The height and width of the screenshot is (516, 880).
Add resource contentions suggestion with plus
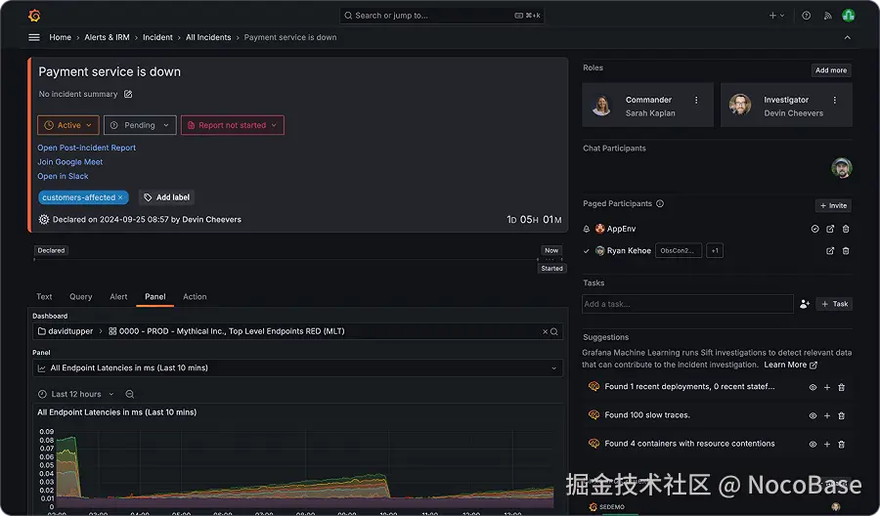826,445
